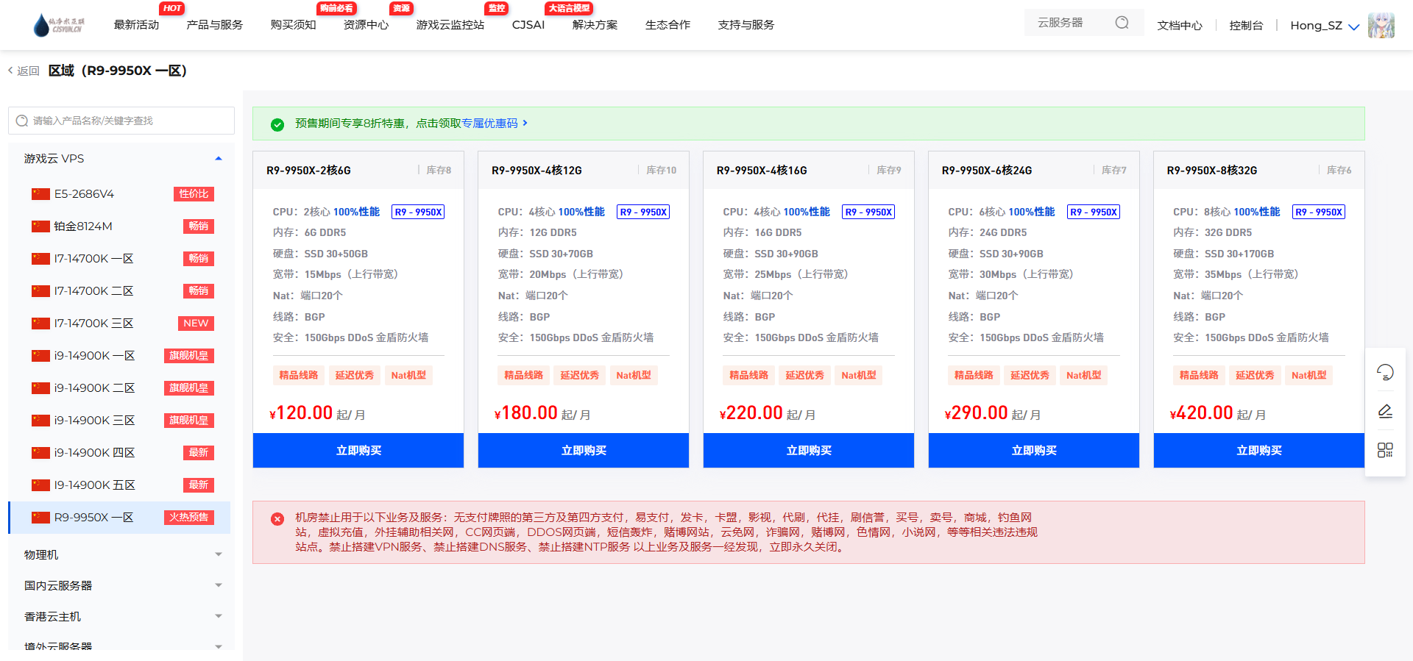Select 铂金8124M in the sidebar
Screen dimensions: 1413x661
click(119, 226)
